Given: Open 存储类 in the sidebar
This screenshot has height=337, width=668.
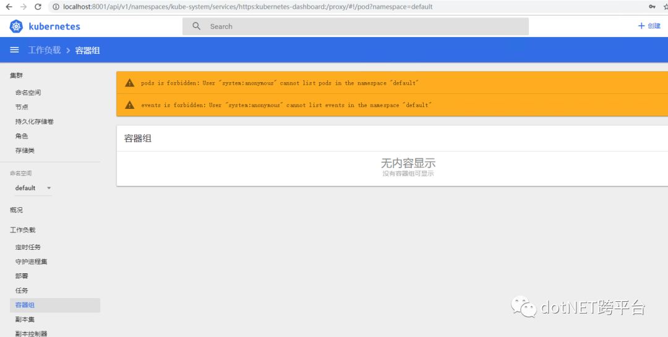Looking at the screenshot, I should point(25,150).
